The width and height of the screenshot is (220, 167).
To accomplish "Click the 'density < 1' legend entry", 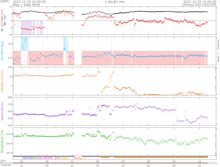I will [80, 158].
